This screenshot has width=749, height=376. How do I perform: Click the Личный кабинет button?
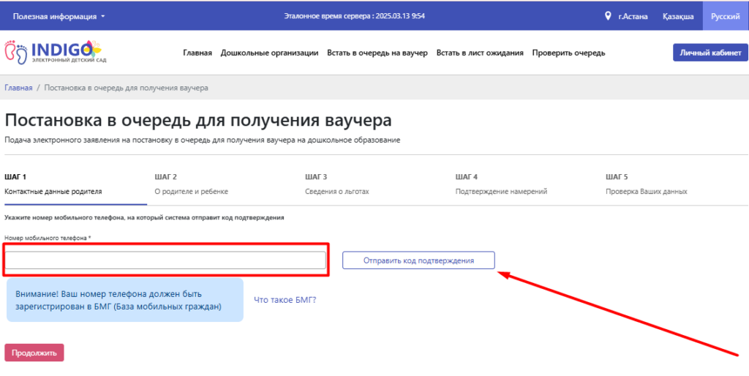point(710,53)
